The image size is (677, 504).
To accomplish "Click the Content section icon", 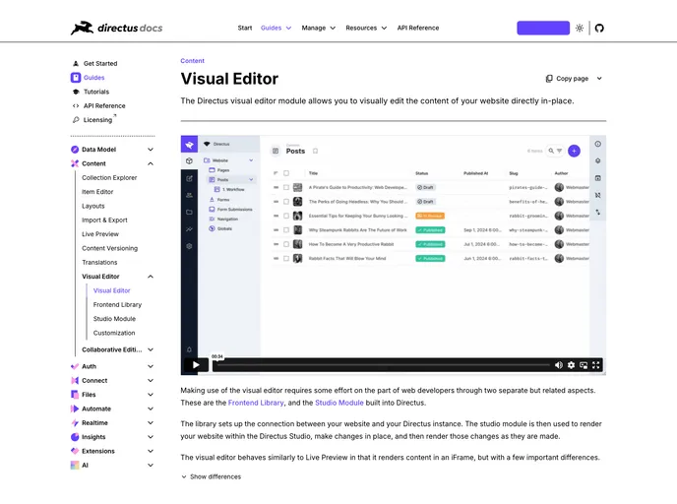I will coord(75,163).
